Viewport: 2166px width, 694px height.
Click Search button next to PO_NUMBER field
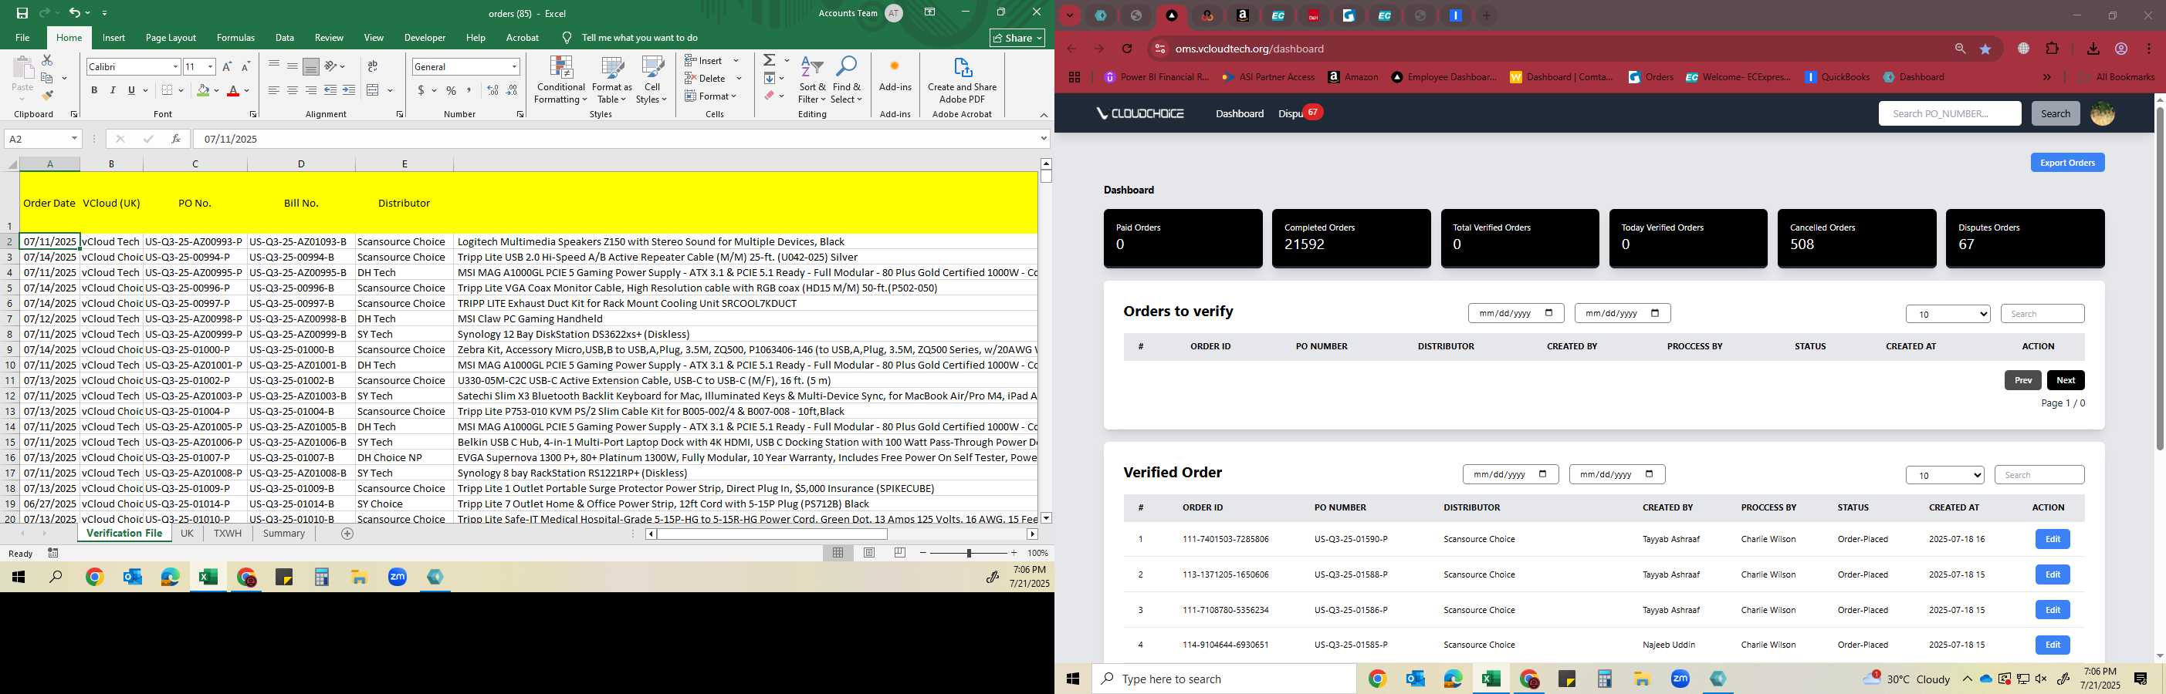[x=2055, y=113]
